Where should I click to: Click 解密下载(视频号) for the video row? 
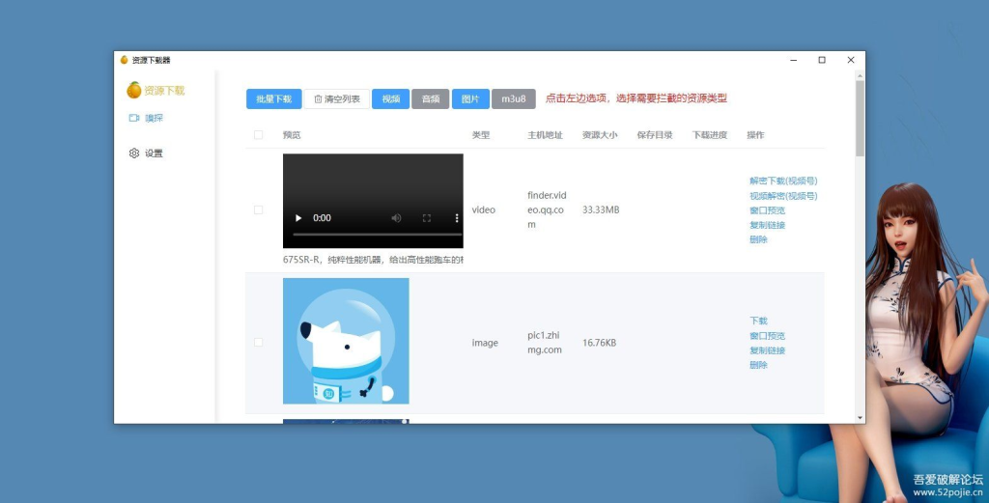point(783,181)
